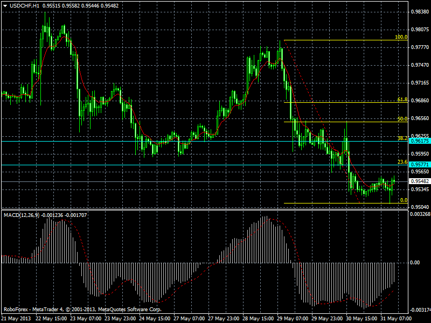Click the 0.95950 price axis label
Screen dimensions: 431x323
(420, 154)
